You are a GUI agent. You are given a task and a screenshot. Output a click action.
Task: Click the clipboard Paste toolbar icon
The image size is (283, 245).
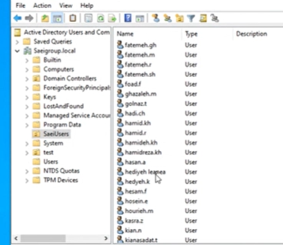point(73,18)
